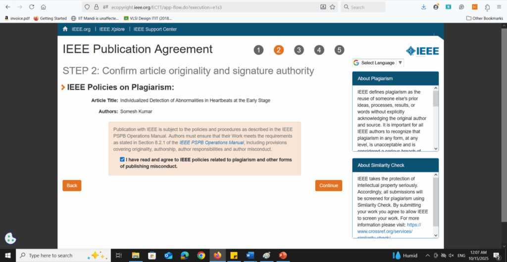
Task: Show hidden system tray icons
Action: coord(427,256)
